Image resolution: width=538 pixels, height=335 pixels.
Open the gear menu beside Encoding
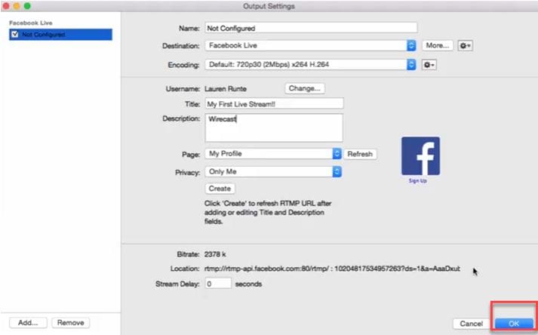pos(429,65)
